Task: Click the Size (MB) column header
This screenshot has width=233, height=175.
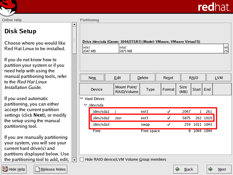Action: (x=183, y=89)
